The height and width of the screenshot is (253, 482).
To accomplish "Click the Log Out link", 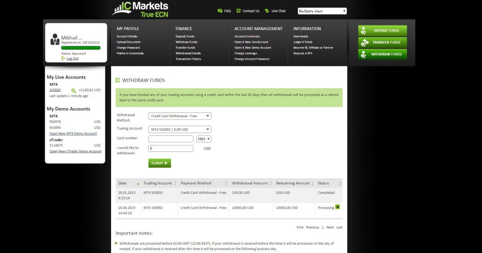I will point(72,58).
